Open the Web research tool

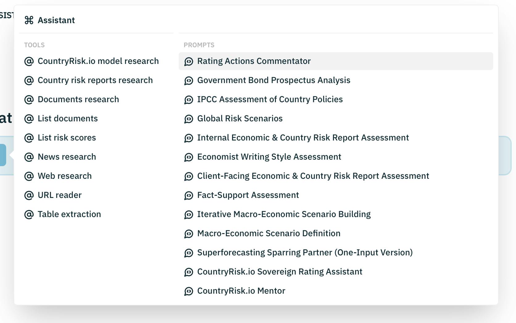pyautogui.click(x=64, y=176)
